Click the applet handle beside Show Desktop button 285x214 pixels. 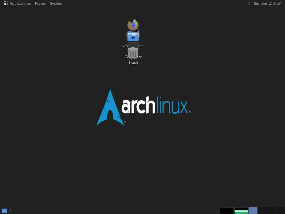[x=10, y=211]
